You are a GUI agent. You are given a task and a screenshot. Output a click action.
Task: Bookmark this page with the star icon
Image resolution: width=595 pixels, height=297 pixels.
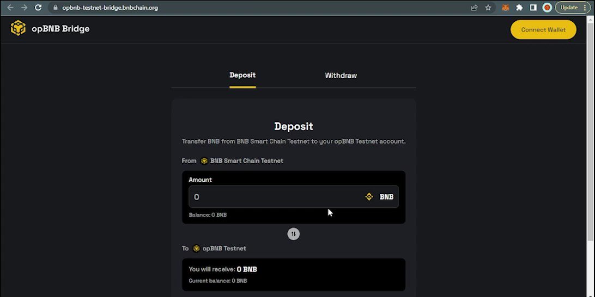pyautogui.click(x=488, y=8)
